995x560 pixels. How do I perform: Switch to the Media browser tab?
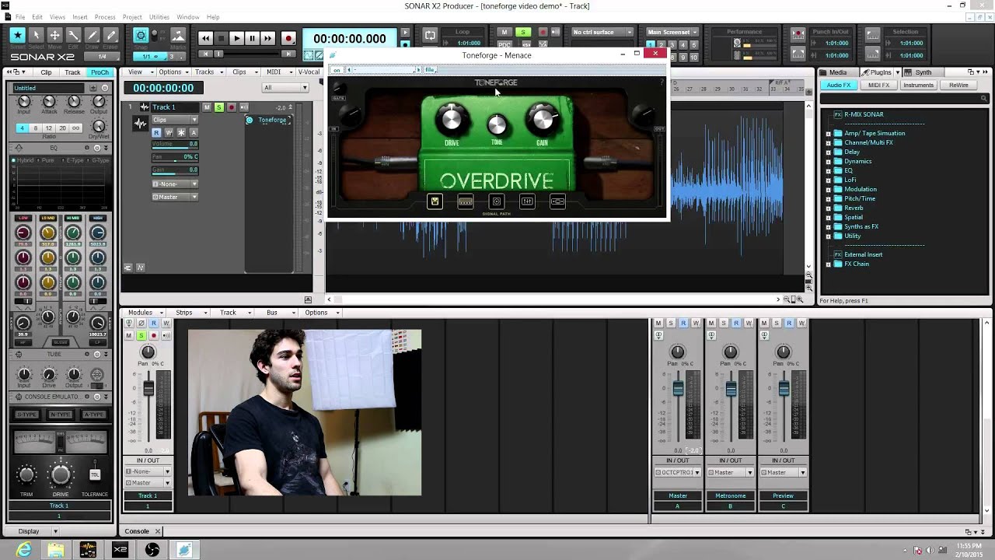[x=838, y=72]
